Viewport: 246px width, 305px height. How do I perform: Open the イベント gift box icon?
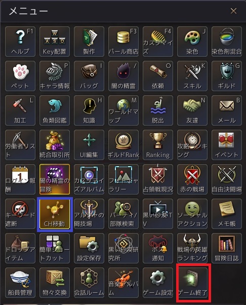[x=227, y=145]
